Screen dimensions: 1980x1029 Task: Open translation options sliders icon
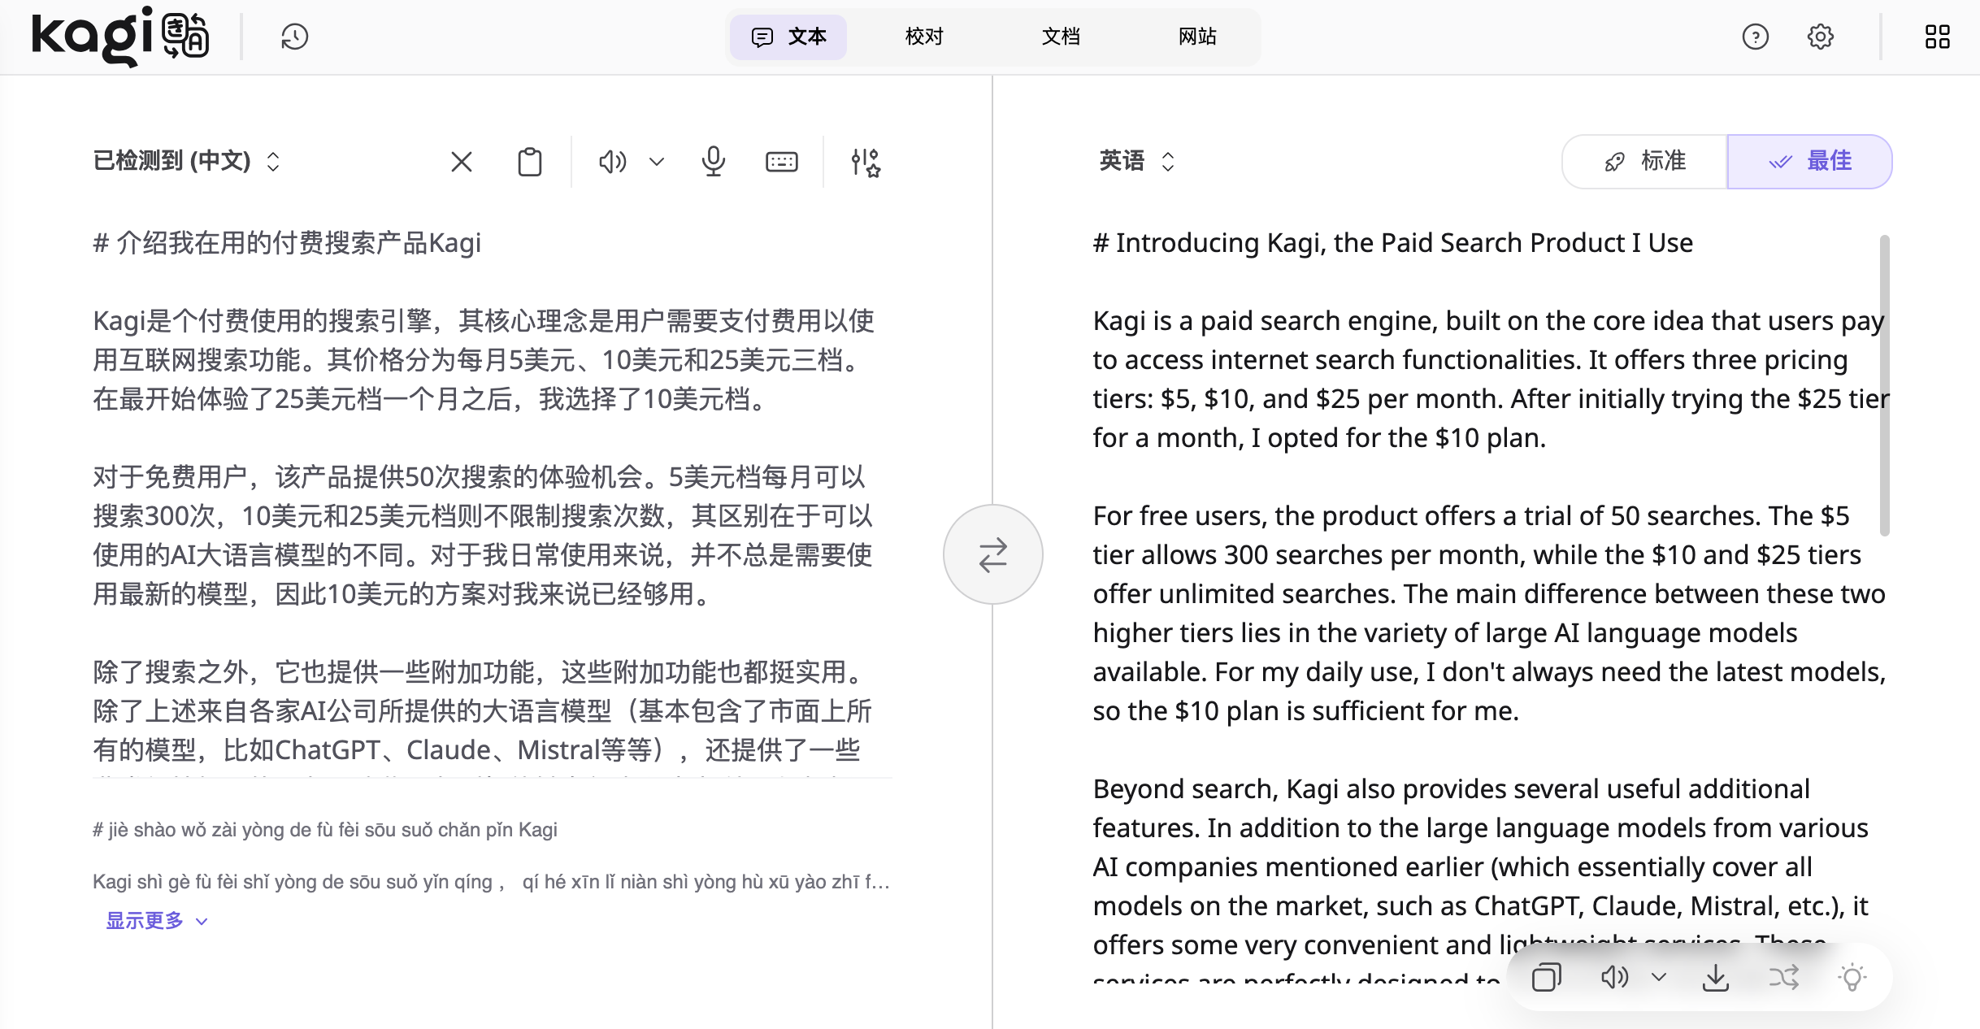(866, 162)
